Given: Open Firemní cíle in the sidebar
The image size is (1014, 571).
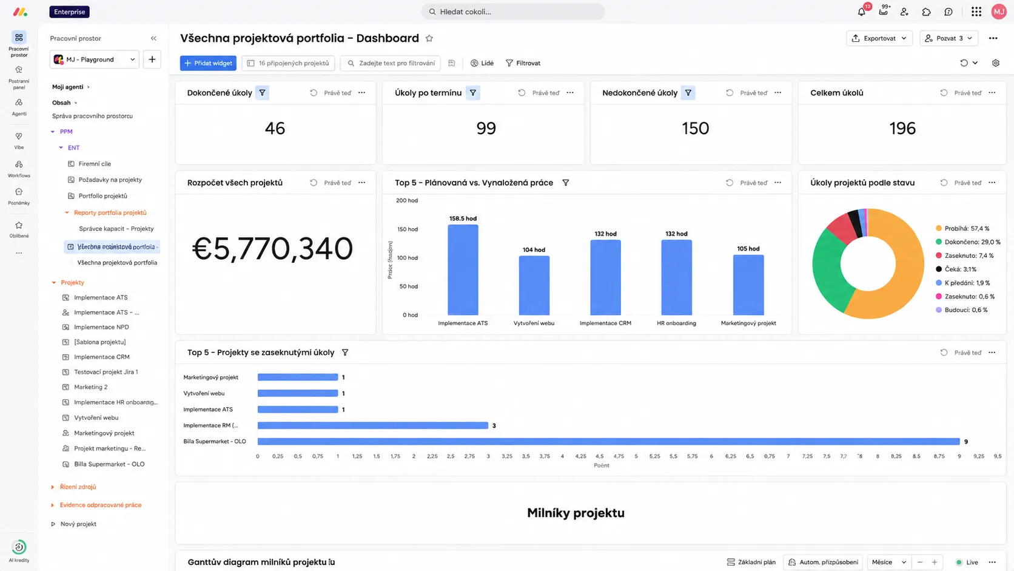Looking at the screenshot, I should pos(95,164).
